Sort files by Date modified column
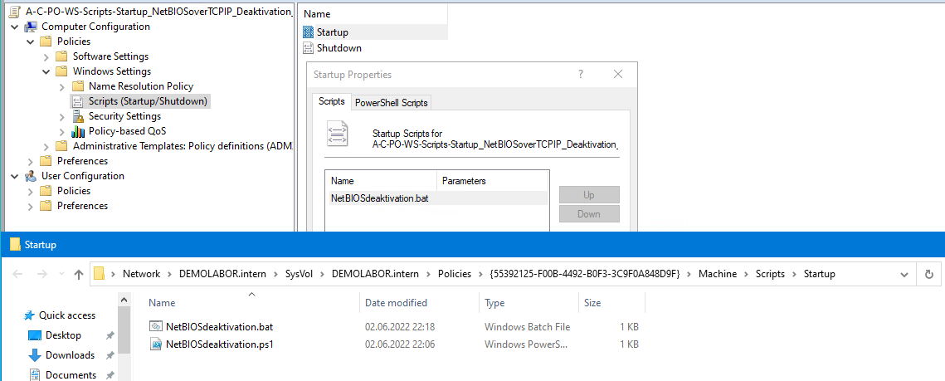945x381 pixels. pos(396,303)
